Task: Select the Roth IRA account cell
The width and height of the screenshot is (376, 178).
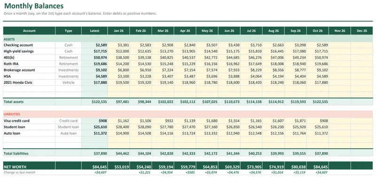Action: click(x=29, y=64)
